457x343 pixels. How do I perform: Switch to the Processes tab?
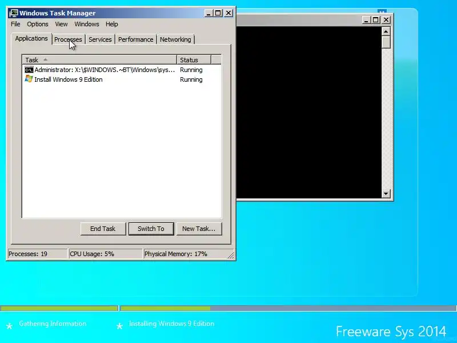pyautogui.click(x=68, y=39)
